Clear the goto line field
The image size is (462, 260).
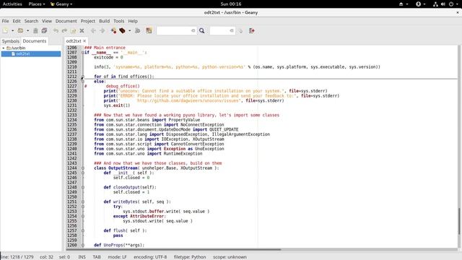point(232,30)
